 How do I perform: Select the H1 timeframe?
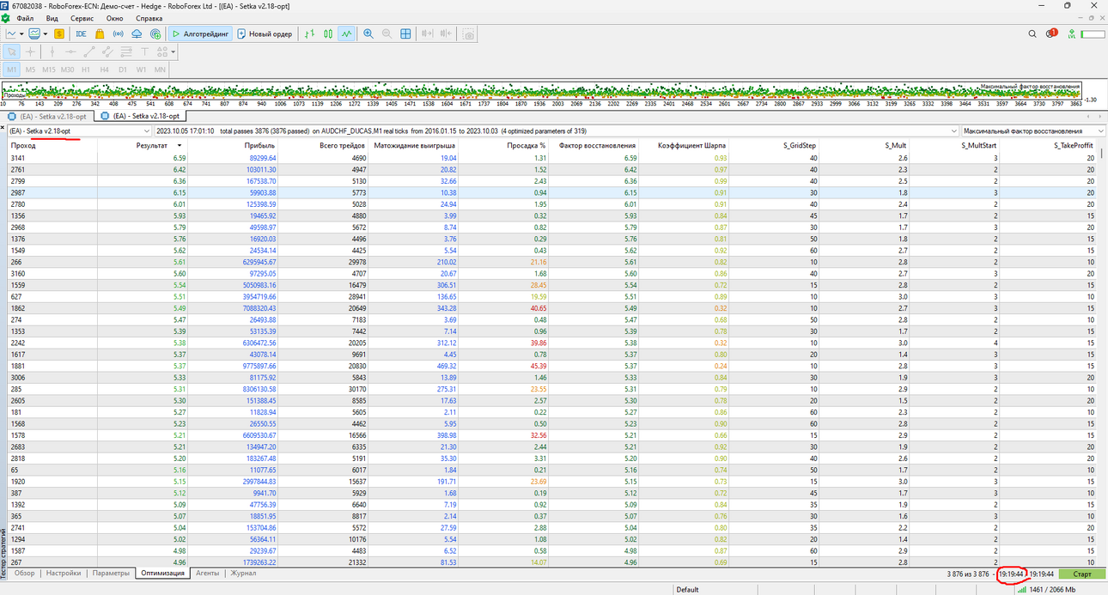coord(86,70)
